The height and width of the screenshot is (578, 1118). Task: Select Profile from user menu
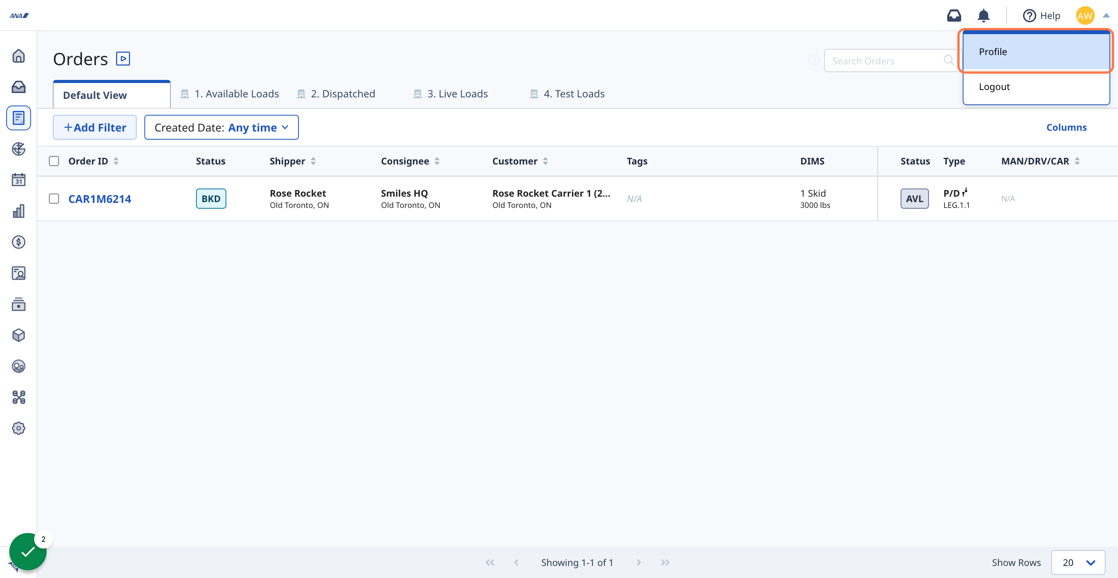point(1036,52)
